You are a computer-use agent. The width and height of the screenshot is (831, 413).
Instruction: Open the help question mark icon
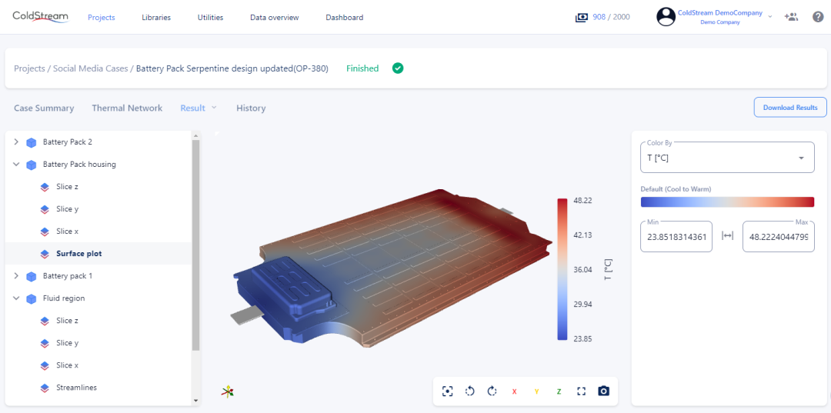click(818, 17)
